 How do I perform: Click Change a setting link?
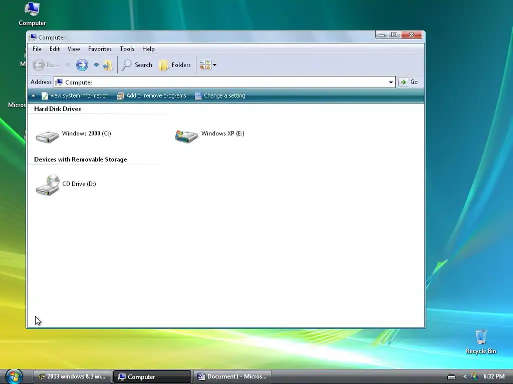[x=220, y=95]
